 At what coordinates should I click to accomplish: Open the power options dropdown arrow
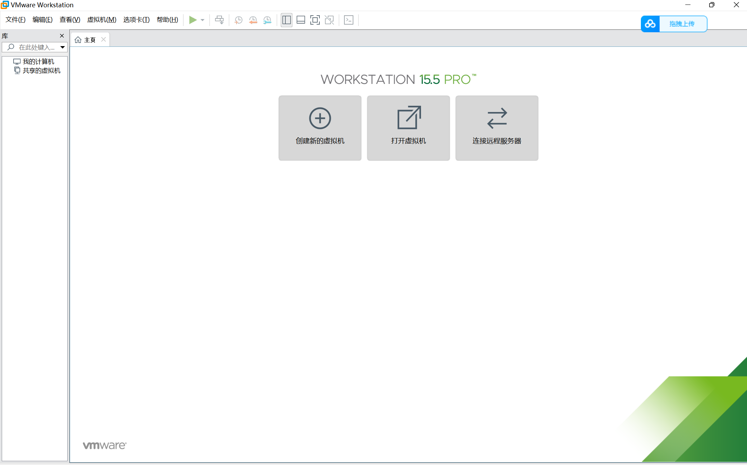point(202,20)
